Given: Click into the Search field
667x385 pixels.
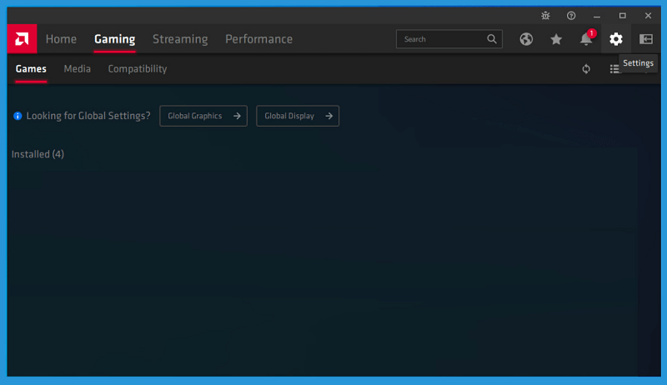Looking at the screenshot, I should click(449, 39).
